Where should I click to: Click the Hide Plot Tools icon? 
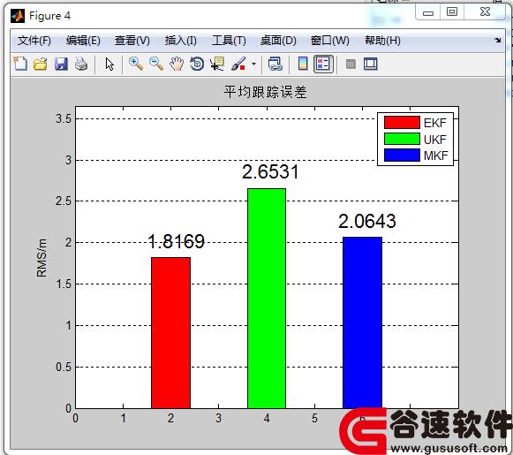click(x=351, y=64)
